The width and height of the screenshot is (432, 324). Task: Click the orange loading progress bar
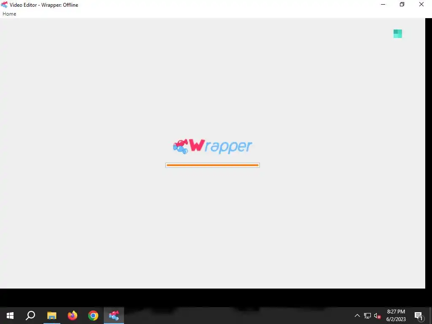tap(213, 165)
